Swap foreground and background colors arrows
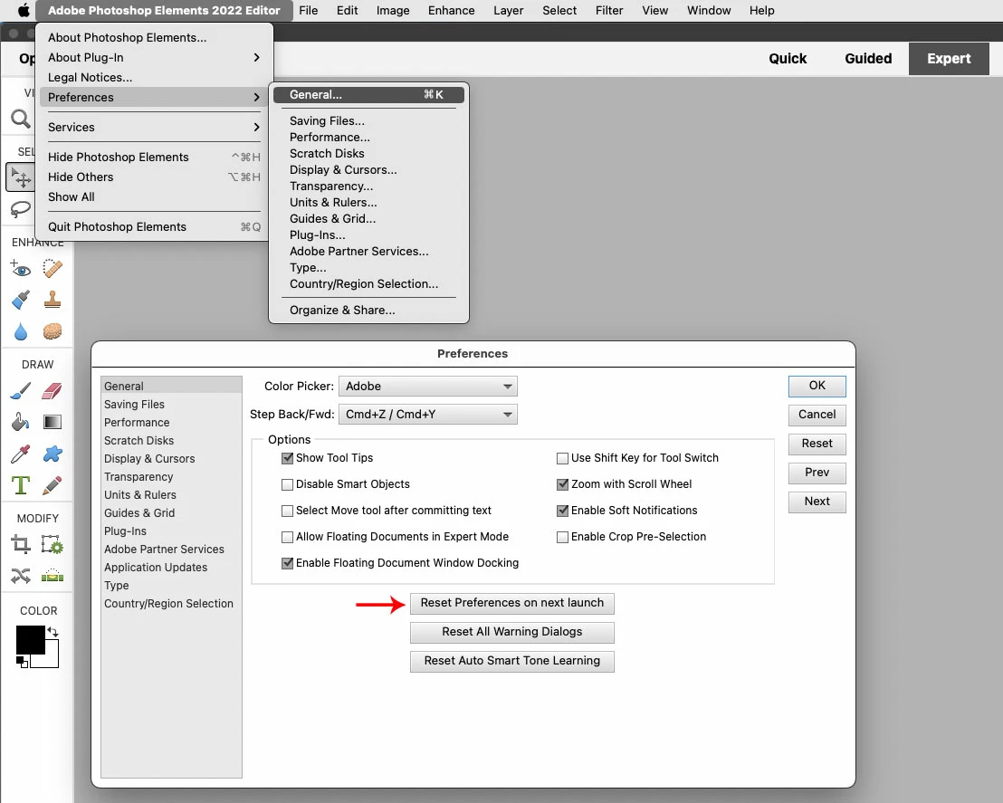1003x803 pixels. pyautogui.click(x=53, y=632)
